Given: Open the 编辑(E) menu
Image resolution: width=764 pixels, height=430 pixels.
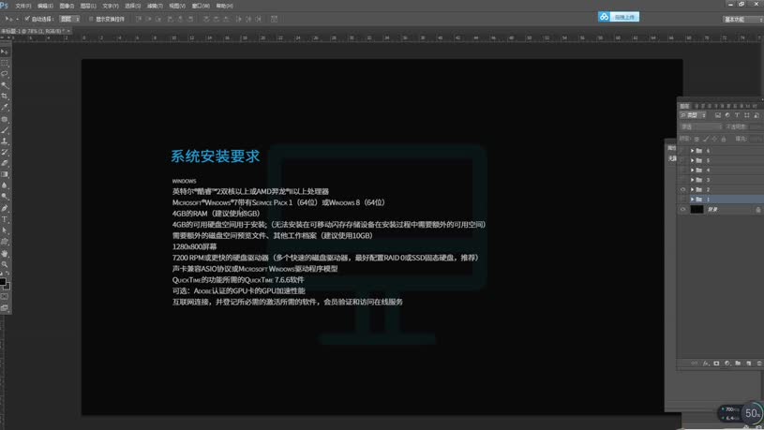Looking at the screenshot, I should [45, 6].
